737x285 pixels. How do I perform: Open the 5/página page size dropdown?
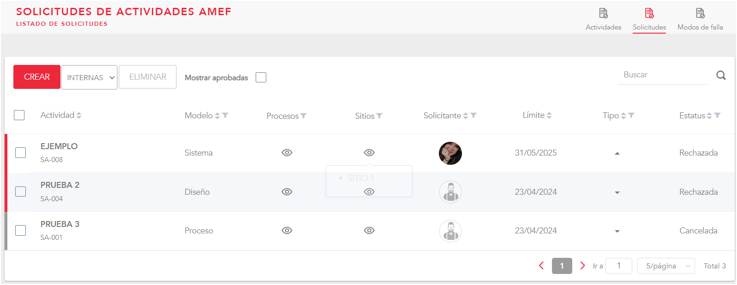point(665,266)
